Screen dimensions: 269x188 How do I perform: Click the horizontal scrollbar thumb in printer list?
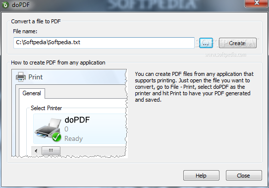51,151
